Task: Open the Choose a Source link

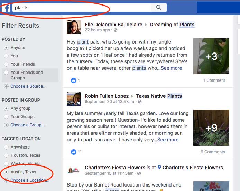Action: click(x=28, y=86)
